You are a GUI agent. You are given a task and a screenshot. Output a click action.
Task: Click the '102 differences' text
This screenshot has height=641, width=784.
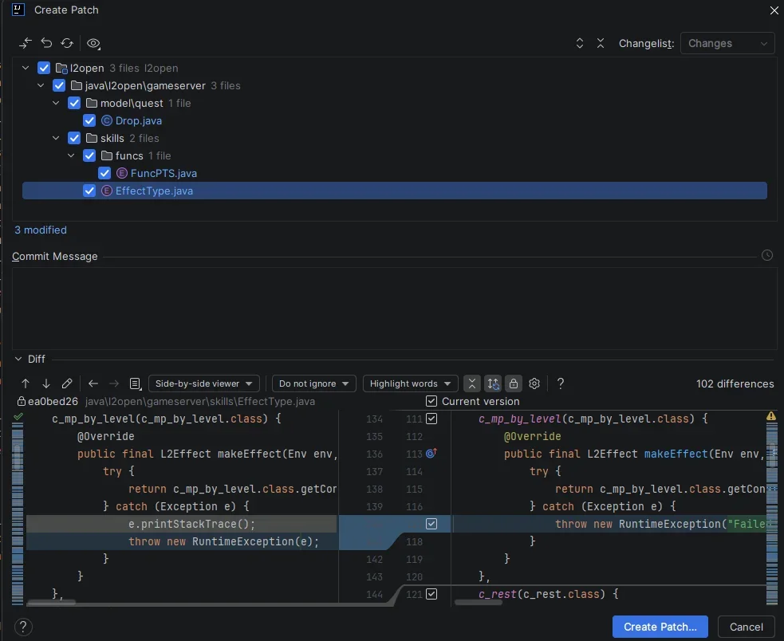pyautogui.click(x=735, y=383)
